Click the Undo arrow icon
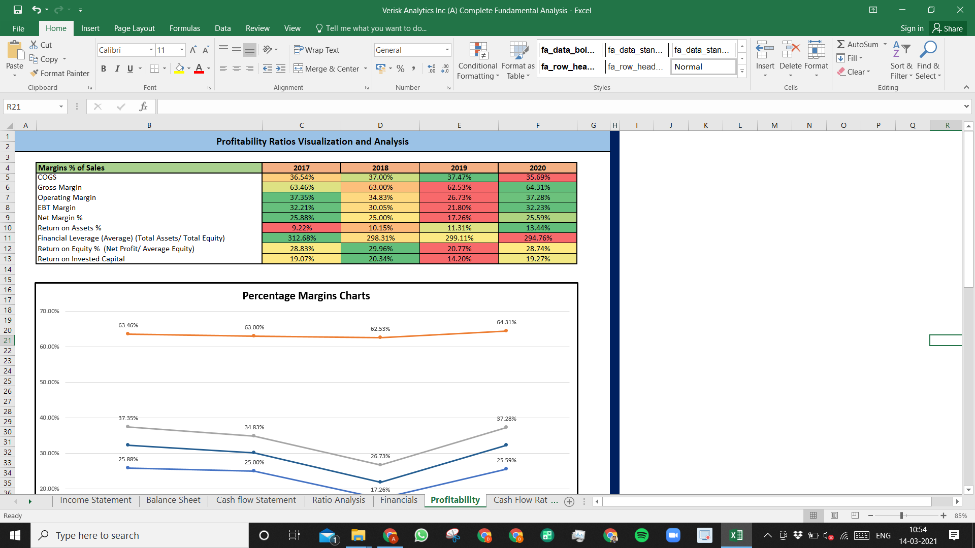This screenshot has height=548, width=975. point(37,10)
